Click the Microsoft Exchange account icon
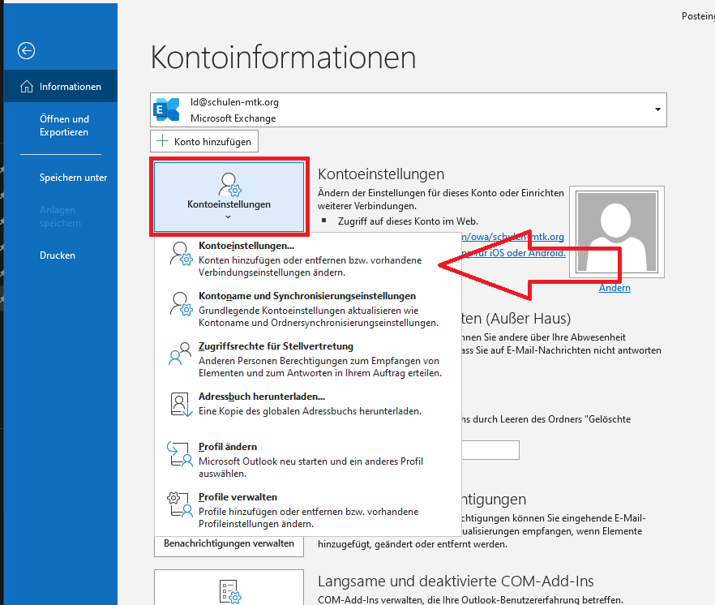 pos(166,109)
